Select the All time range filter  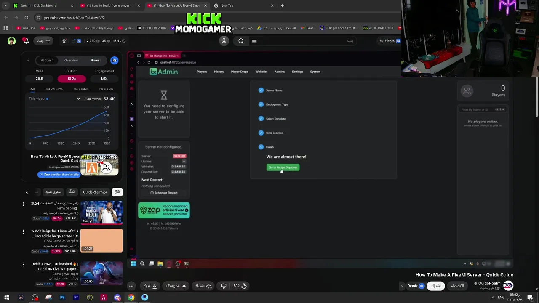click(32, 89)
